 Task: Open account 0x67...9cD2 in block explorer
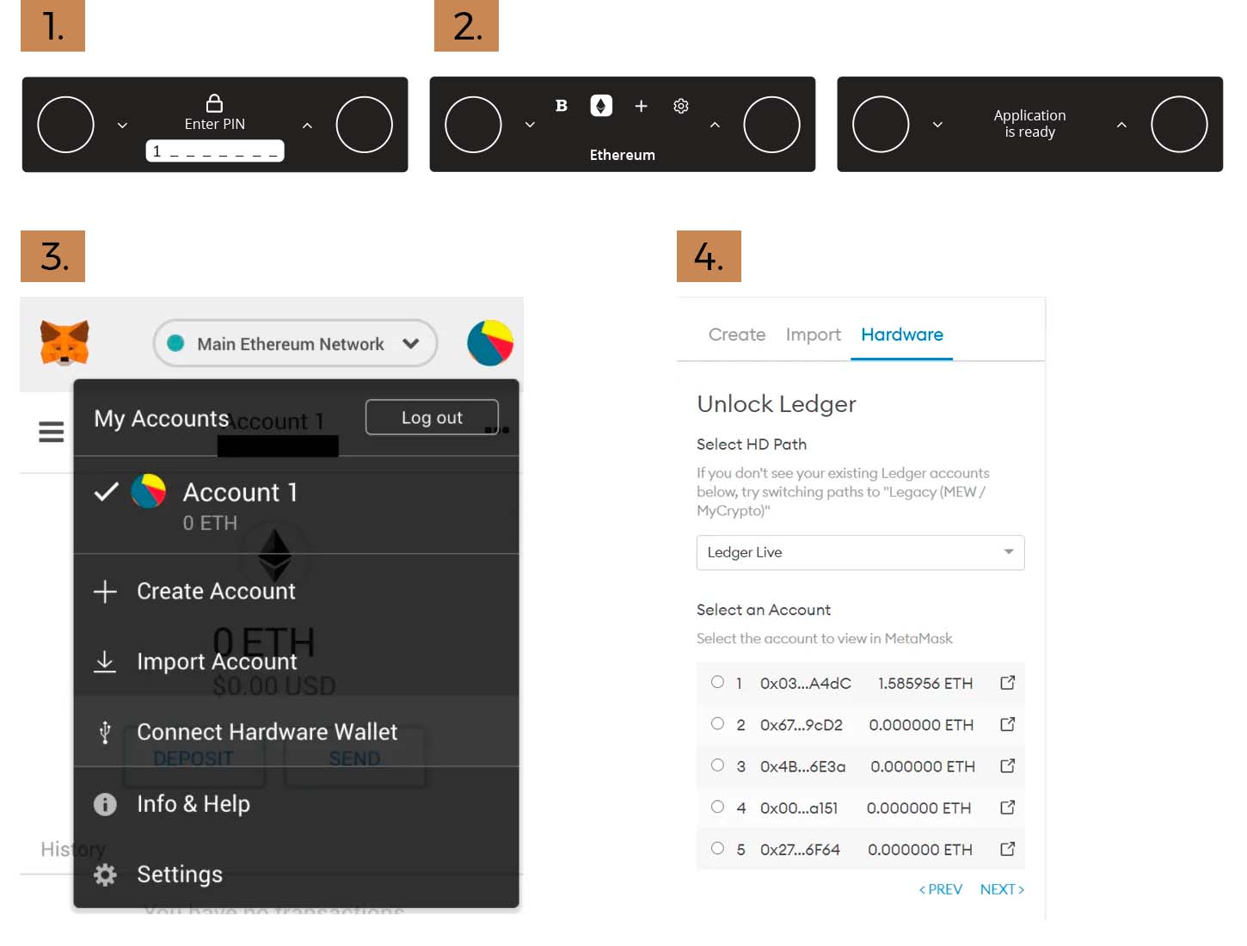coord(1008,724)
